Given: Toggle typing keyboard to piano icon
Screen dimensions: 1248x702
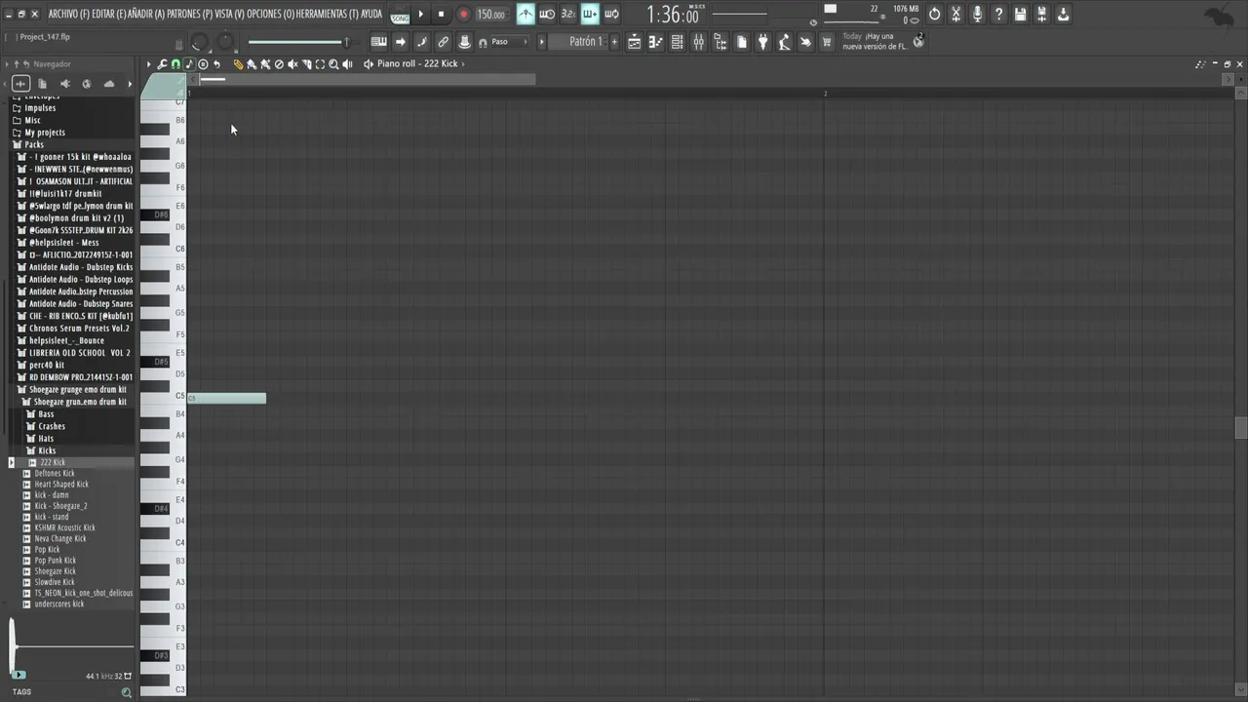Looking at the screenshot, I should tap(378, 42).
